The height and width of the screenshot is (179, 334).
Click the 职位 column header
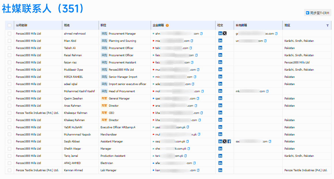103,25
